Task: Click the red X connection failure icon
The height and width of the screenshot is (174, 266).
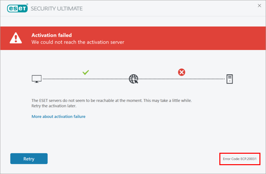Action: click(182, 72)
